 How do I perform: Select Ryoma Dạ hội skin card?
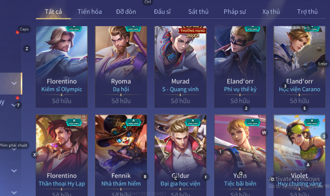click(121, 67)
